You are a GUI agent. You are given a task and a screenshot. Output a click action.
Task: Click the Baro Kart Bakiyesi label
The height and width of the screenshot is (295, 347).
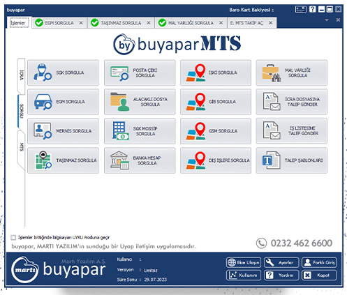(x=251, y=10)
